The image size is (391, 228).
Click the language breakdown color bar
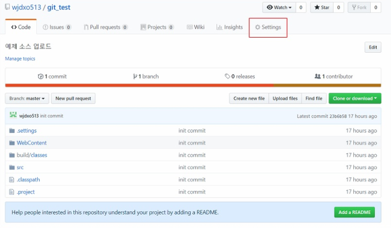coord(193,85)
